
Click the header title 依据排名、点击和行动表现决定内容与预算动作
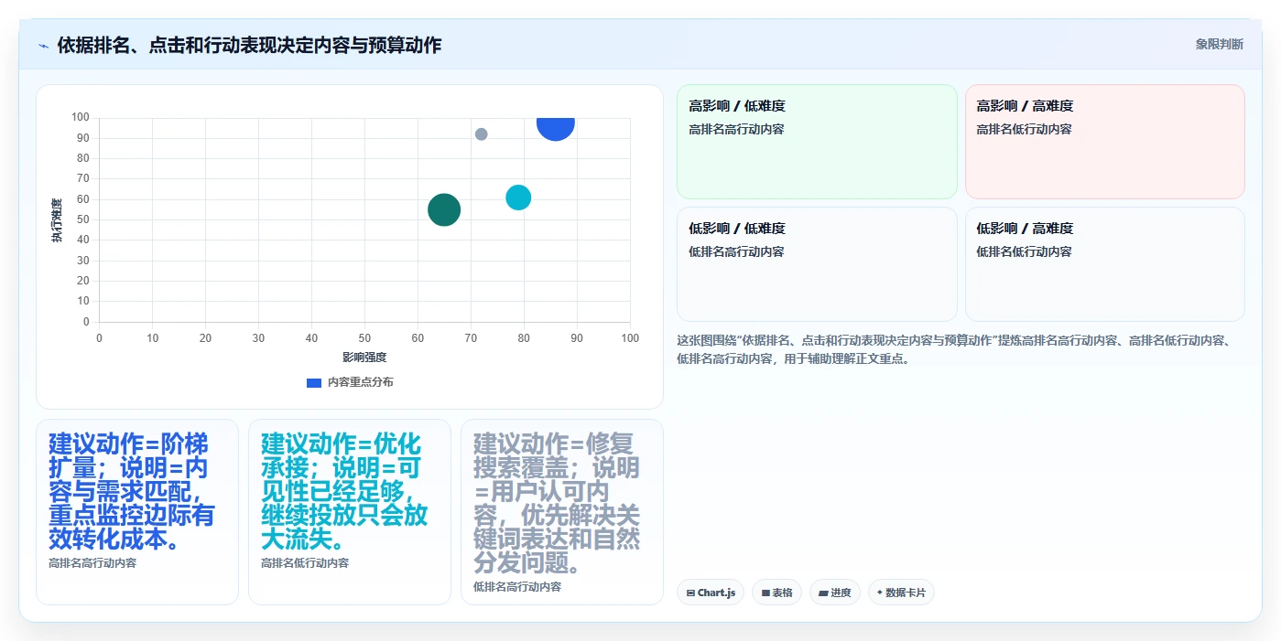coord(249,45)
